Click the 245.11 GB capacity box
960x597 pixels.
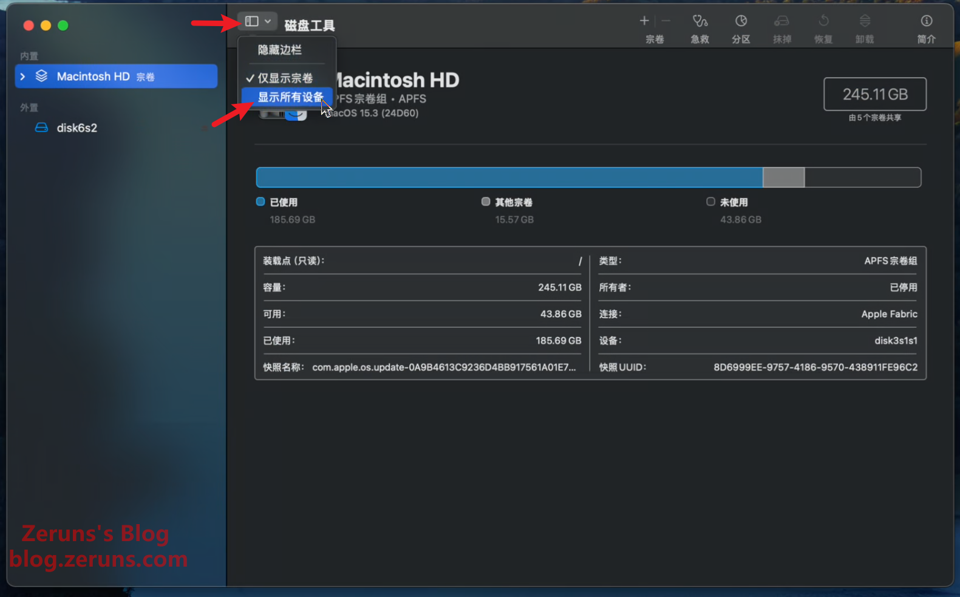875,94
